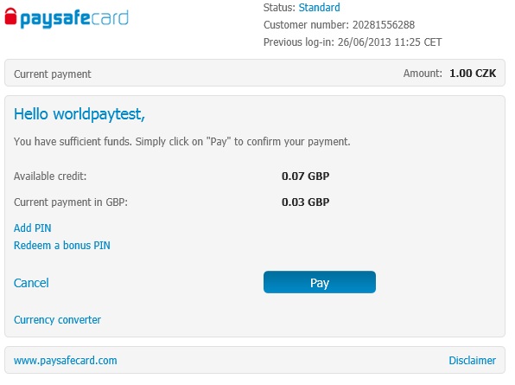Click the blue Pay button
Viewport: 515px width, 385px height.
pos(319,282)
